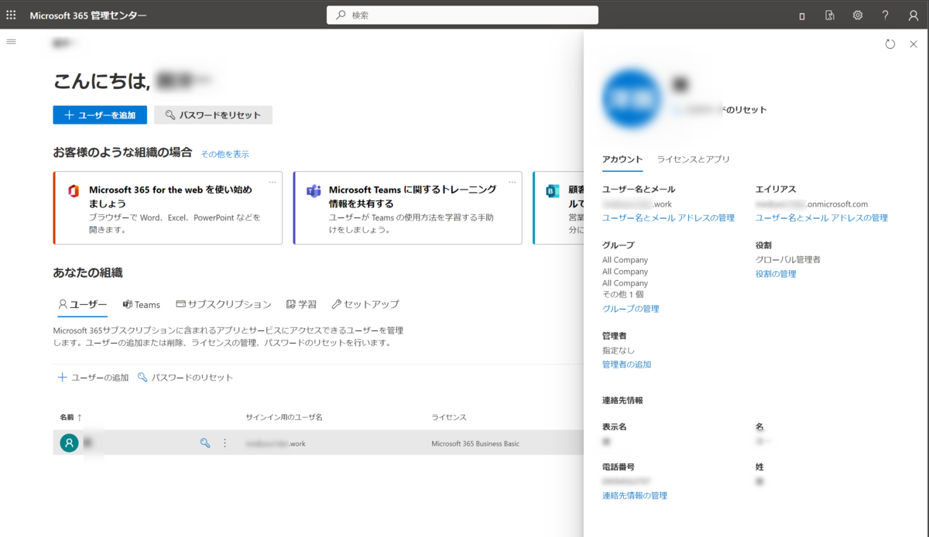The image size is (929, 537).
Task: Click the Teams logo on training card
Action: [314, 191]
